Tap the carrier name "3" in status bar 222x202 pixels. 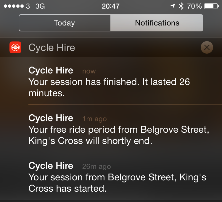tap(28, 6)
